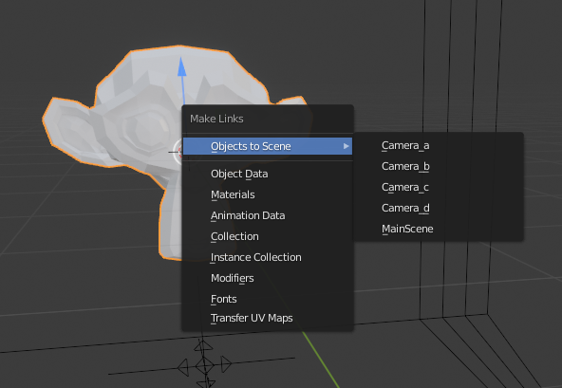Click the monkey's left ear
This screenshot has height=388, width=562.
72,129
